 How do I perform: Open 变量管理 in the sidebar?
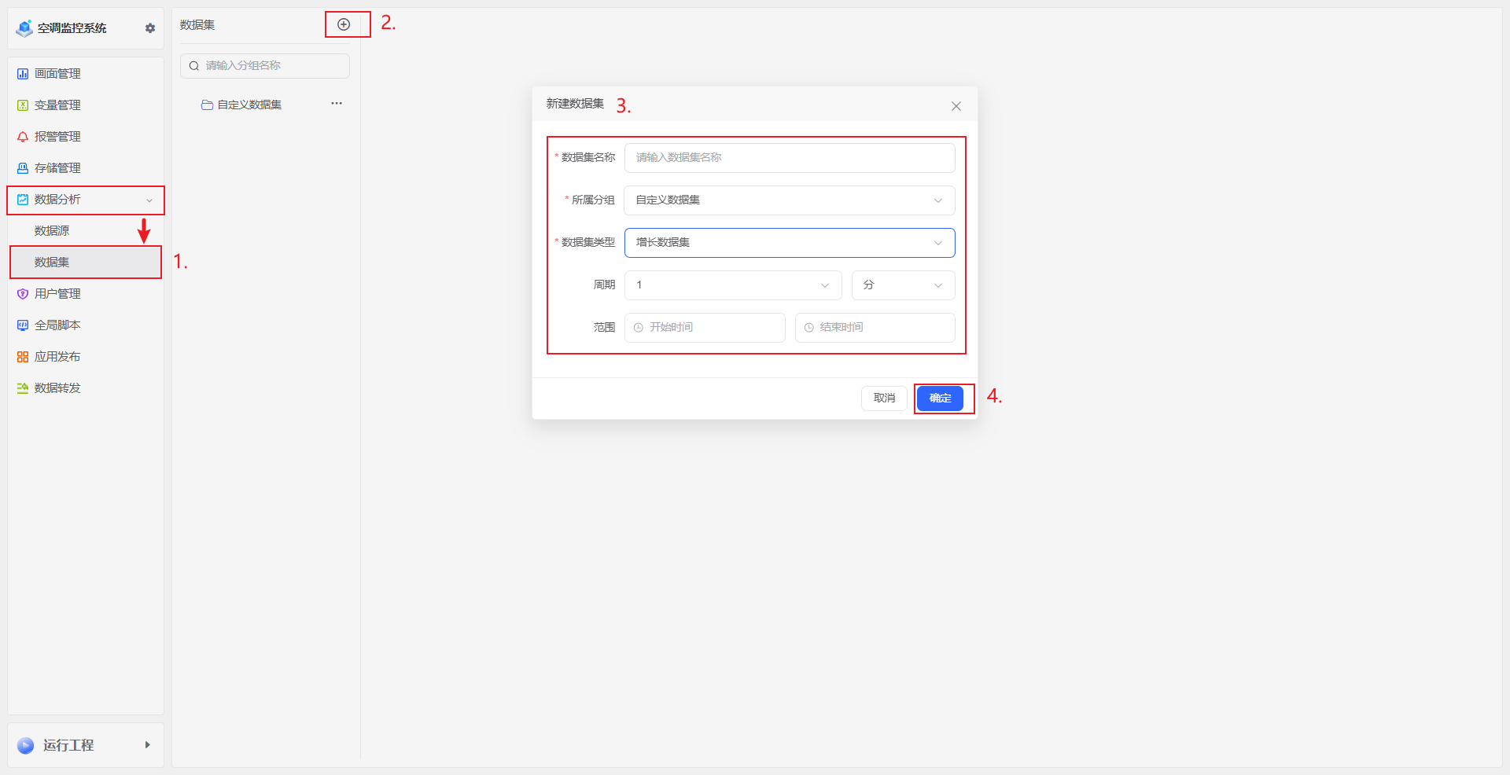coord(57,105)
